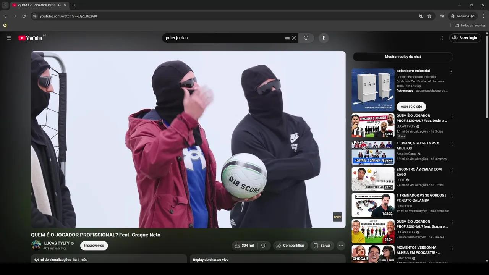Open 1 TREINADOR VS 30 GORDOS video title

[x=421, y=198]
